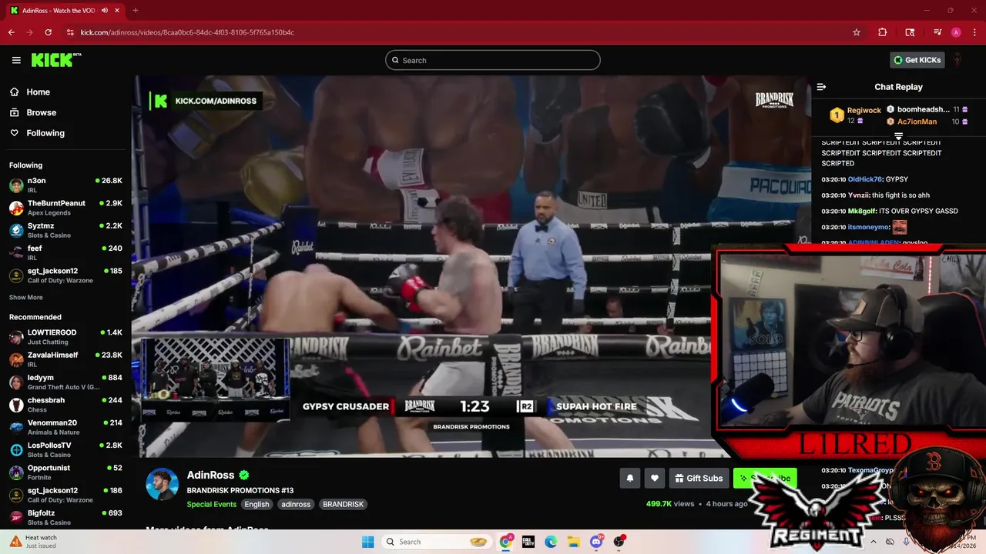Click the Windows taskbar search box
This screenshot has width=986, height=554.
[437, 542]
